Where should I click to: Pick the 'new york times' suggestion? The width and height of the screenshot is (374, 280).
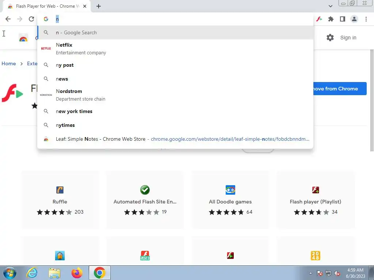tap(175, 111)
